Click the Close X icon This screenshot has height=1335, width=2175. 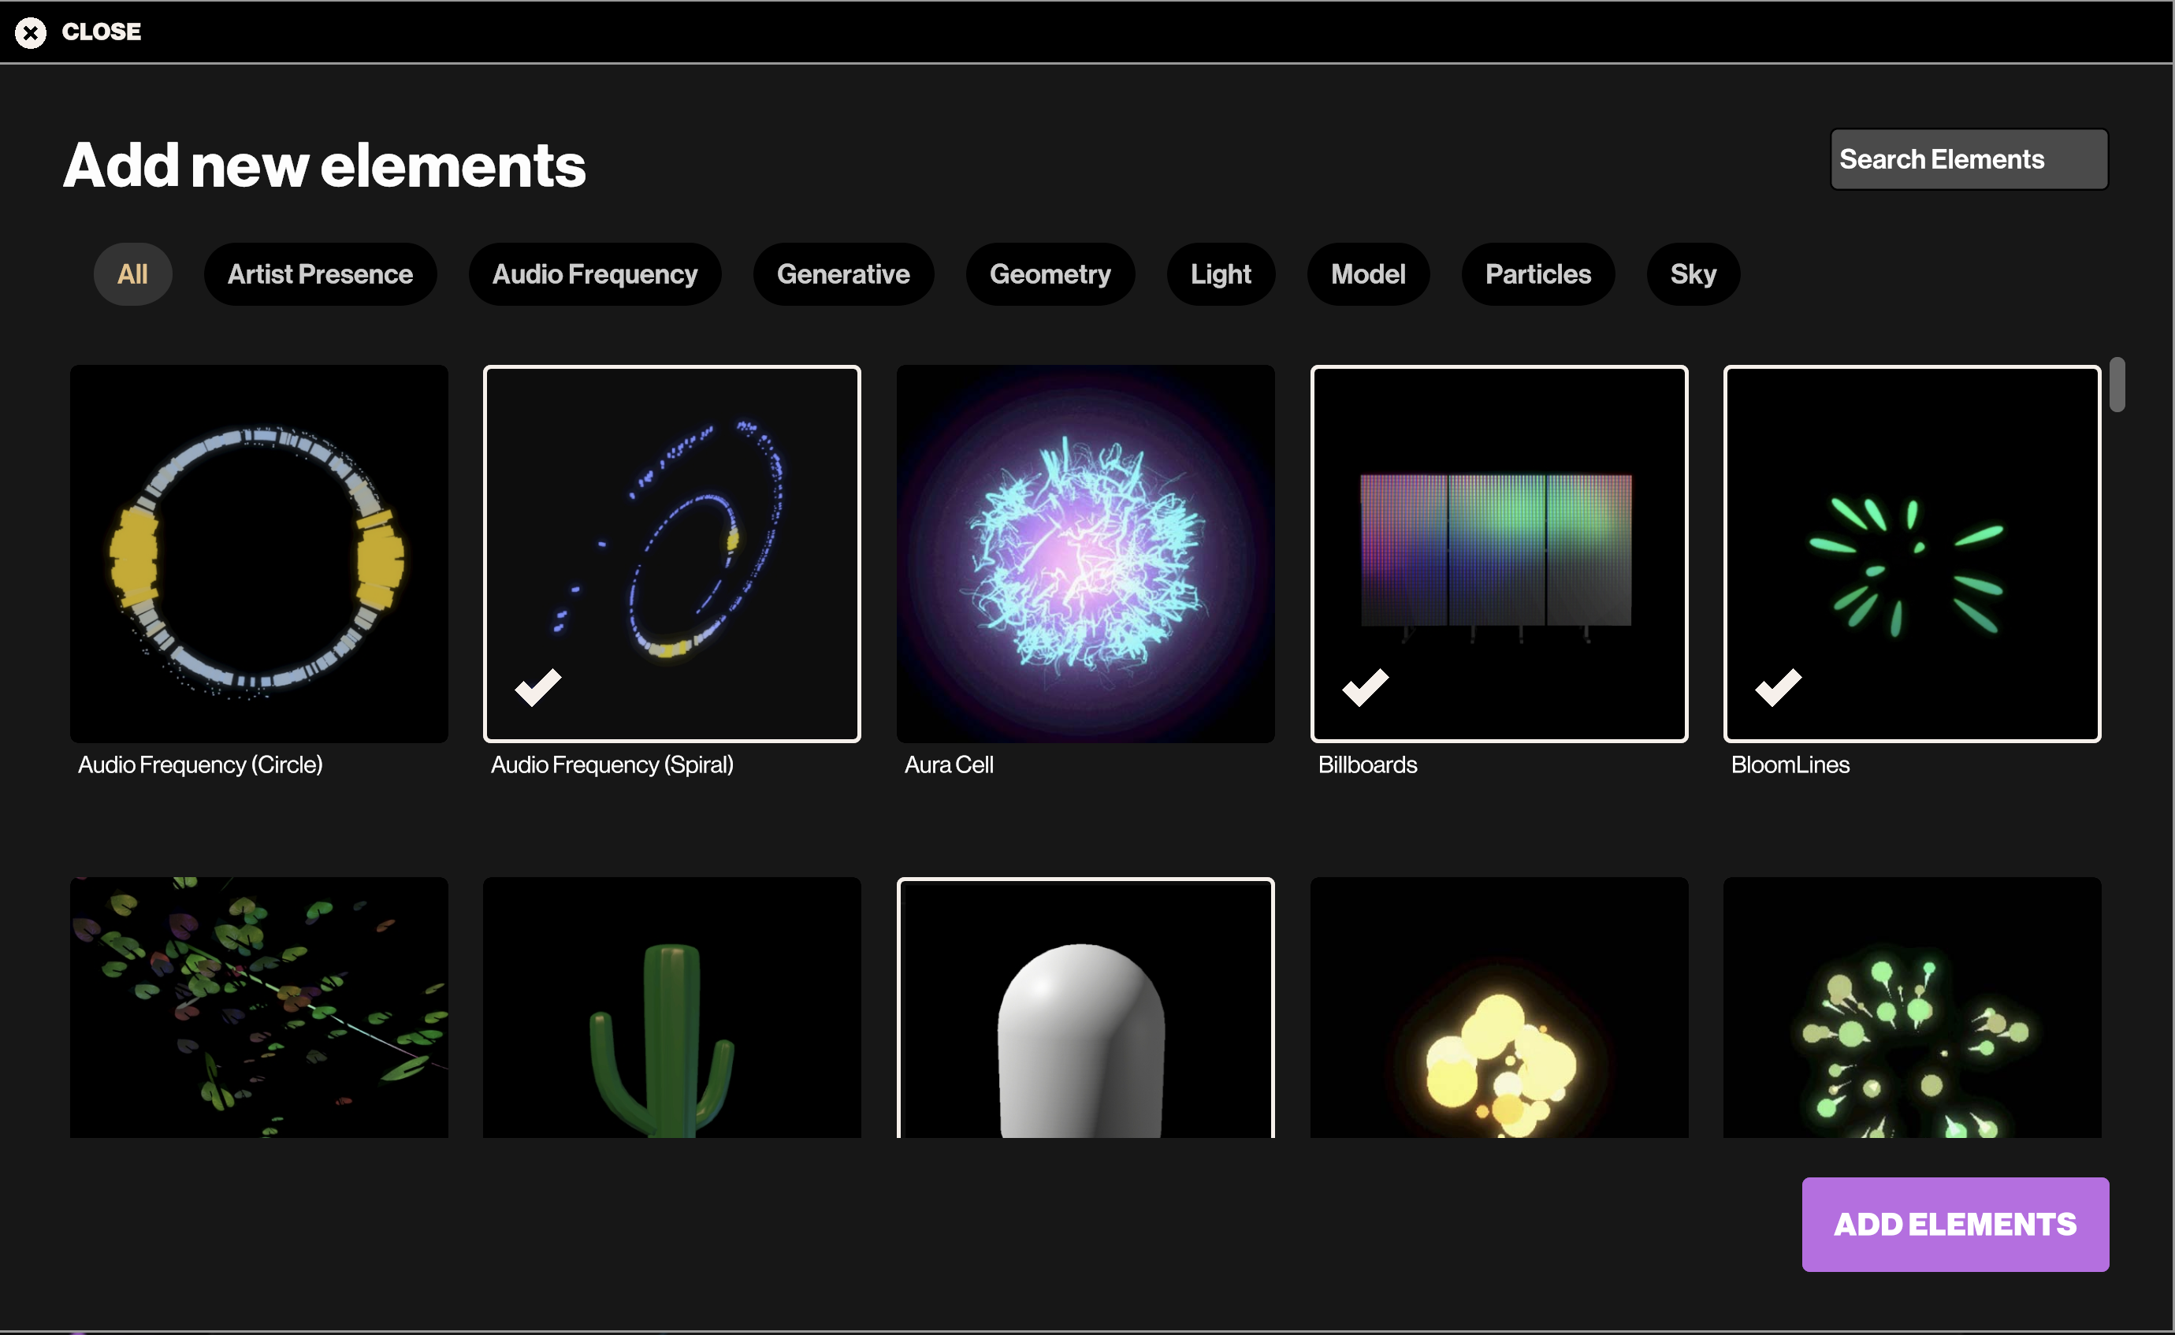31,32
